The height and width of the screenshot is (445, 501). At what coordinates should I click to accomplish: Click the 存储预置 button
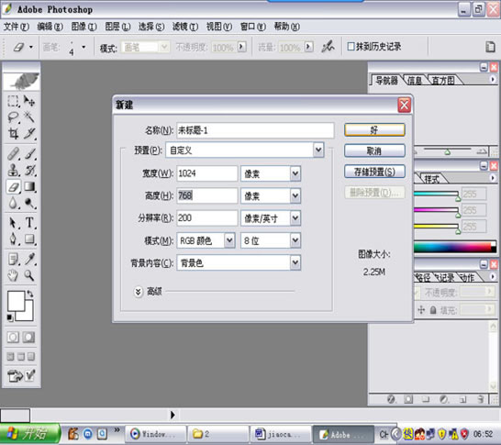(374, 172)
